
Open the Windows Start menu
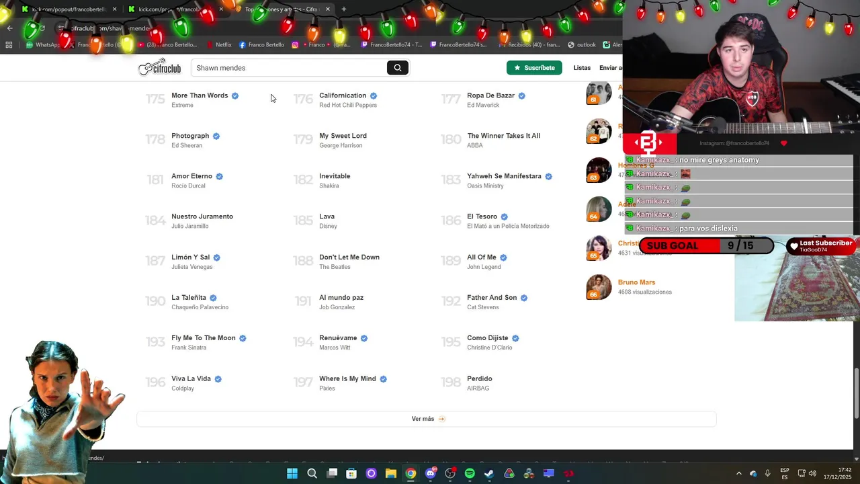[292, 473]
